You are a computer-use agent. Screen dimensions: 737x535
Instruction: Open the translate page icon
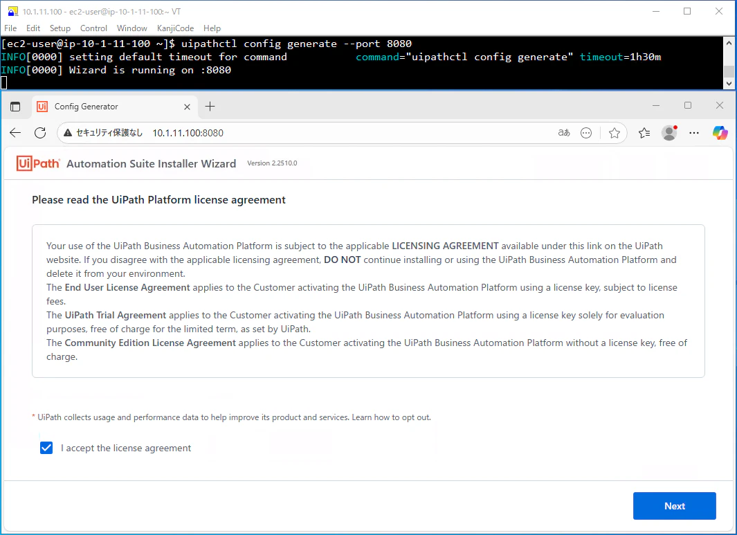(564, 133)
